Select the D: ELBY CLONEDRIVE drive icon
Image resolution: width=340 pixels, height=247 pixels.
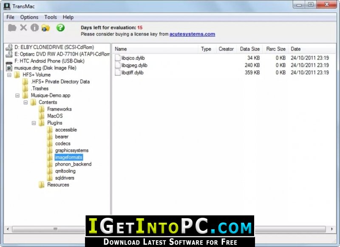tap(9, 47)
